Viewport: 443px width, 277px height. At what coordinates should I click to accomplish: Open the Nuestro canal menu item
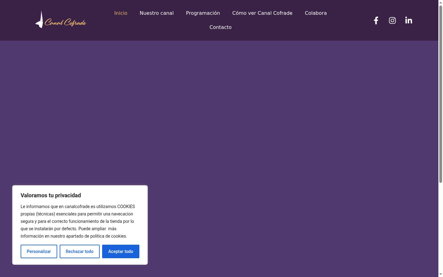[x=157, y=13]
